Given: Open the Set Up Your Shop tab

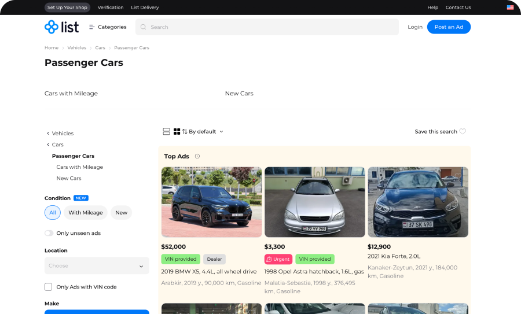Looking at the screenshot, I should [x=68, y=8].
